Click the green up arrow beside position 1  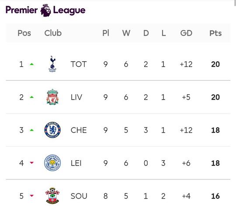pos(31,64)
